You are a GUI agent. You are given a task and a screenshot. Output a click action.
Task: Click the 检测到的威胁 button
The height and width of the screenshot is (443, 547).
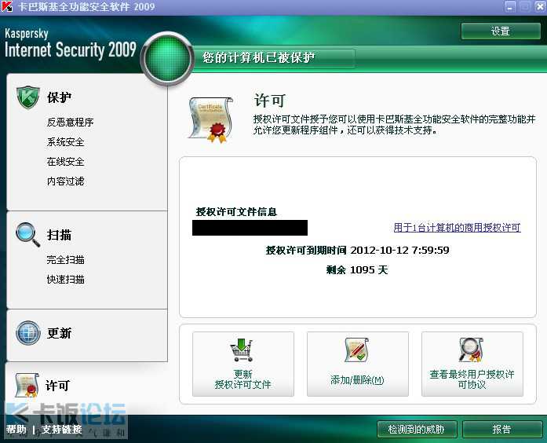click(417, 429)
